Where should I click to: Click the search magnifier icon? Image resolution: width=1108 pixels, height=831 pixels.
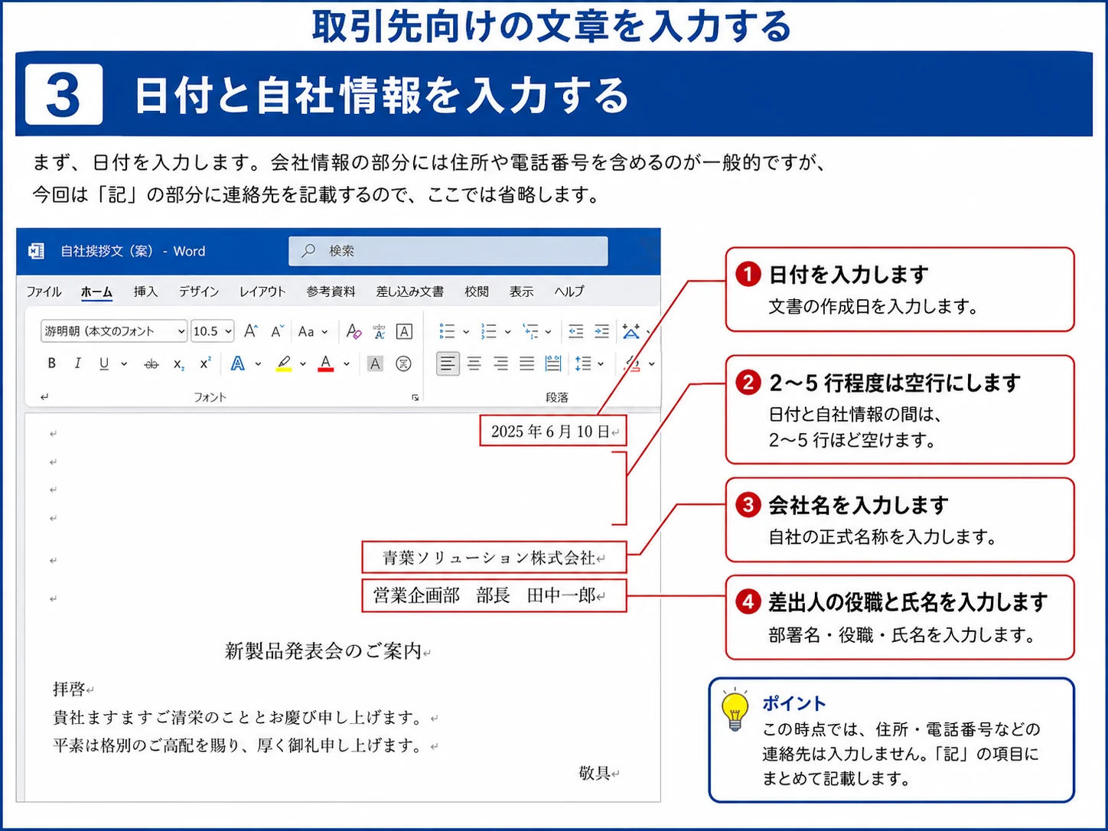click(308, 251)
